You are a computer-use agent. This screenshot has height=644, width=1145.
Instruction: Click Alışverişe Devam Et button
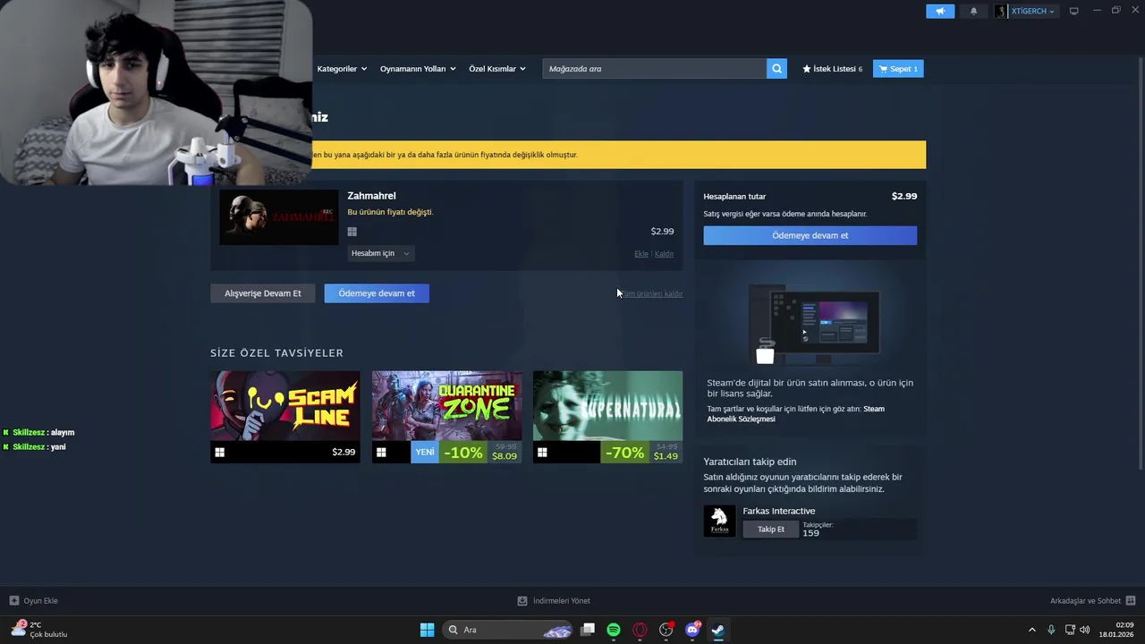(x=263, y=293)
